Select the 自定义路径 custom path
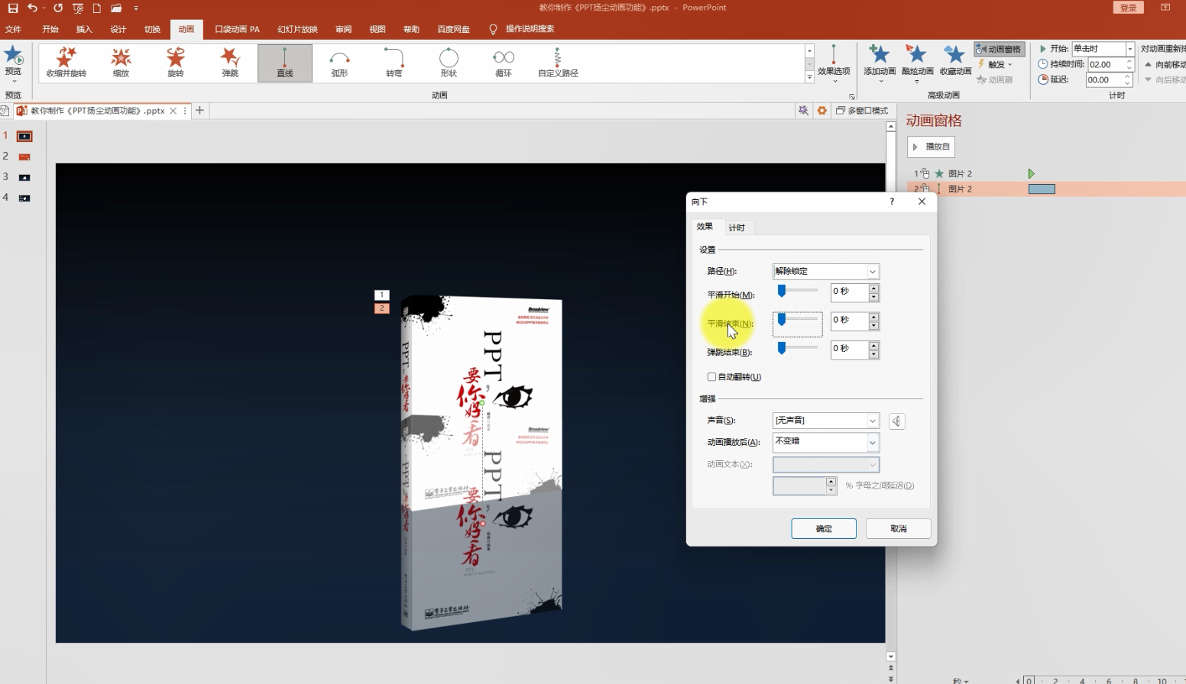The width and height of the screenshot is (1186, 684). click(x=558, y=63)
